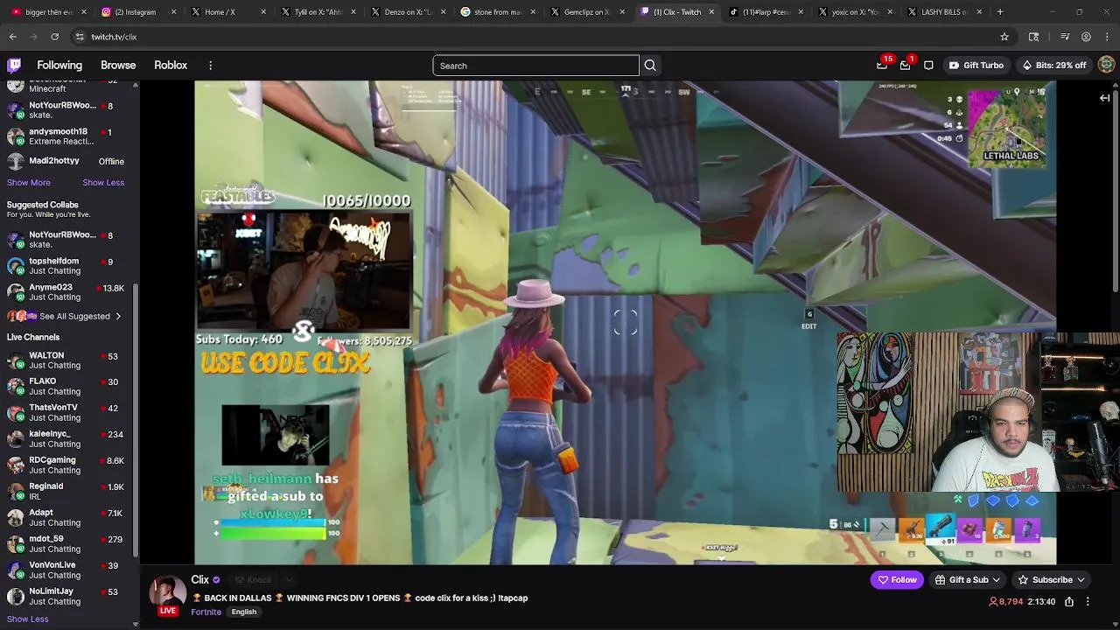
Task: Click the twitch.tv/clix address bar
Action: 542,37
